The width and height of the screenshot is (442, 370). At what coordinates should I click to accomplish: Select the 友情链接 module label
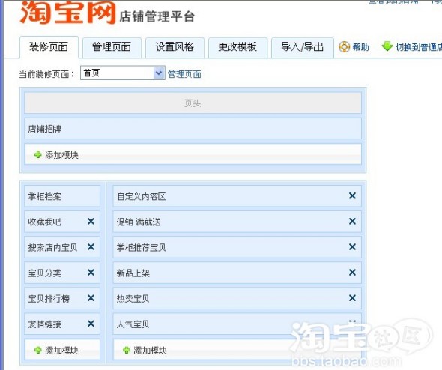point(44,324)
